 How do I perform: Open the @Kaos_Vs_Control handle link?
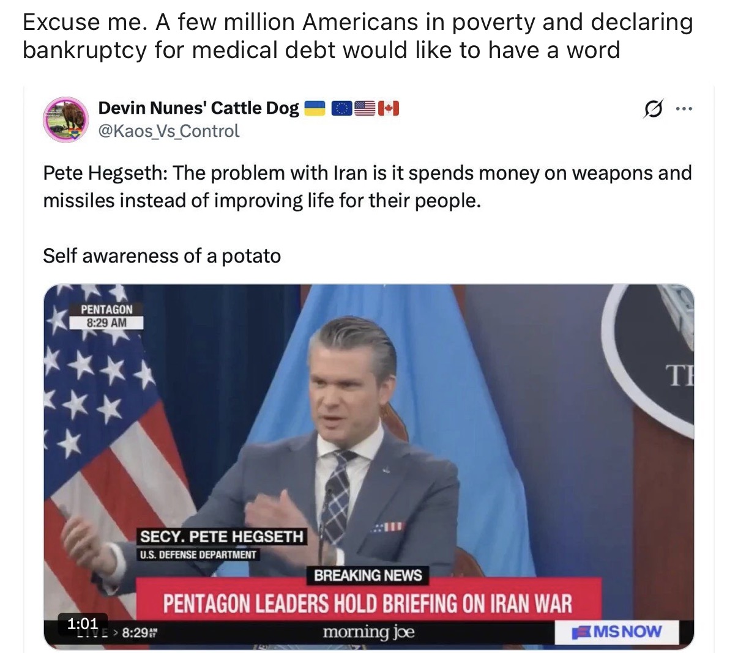click(x=169, y=131)
